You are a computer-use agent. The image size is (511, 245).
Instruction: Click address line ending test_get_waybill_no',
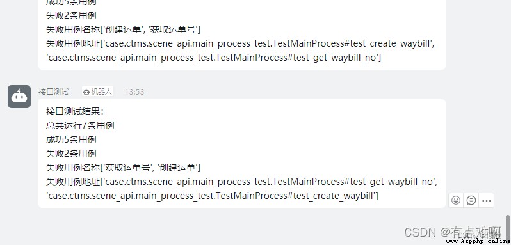coord(241,182)
